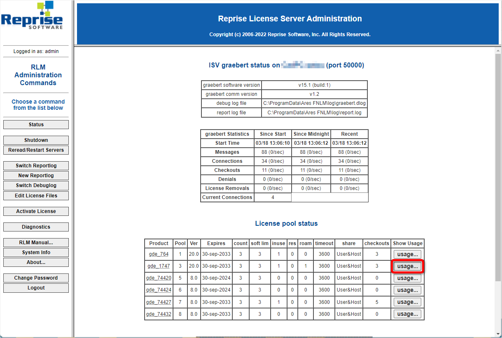Show usage for gde_74427
Screen dimensions: 502x338
(407, 302)
